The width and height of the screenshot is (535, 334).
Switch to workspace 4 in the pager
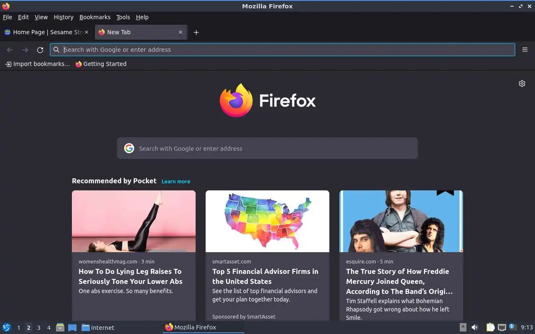coord(49,328)
